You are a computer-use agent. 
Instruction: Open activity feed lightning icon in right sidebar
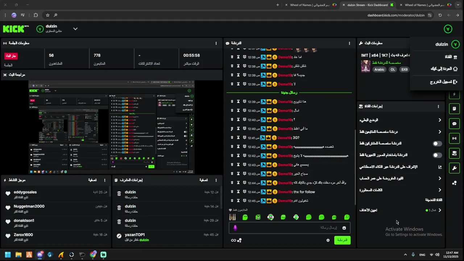pos(454,94)
